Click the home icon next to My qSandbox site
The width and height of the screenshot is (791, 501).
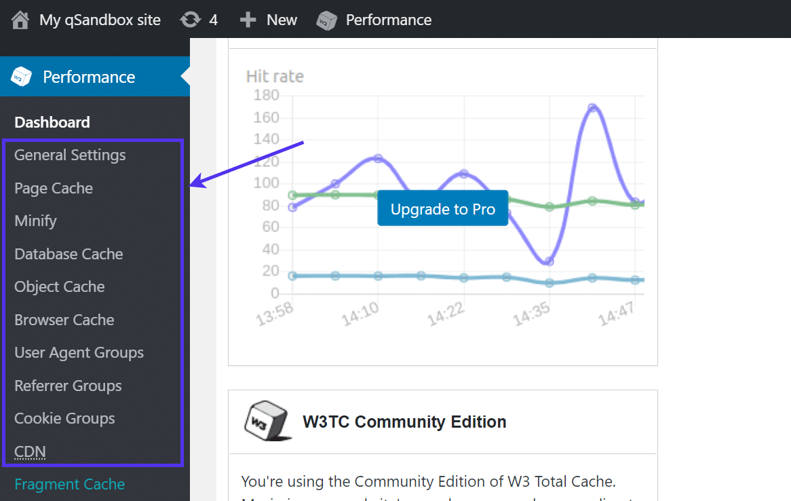tap(18, 20)
